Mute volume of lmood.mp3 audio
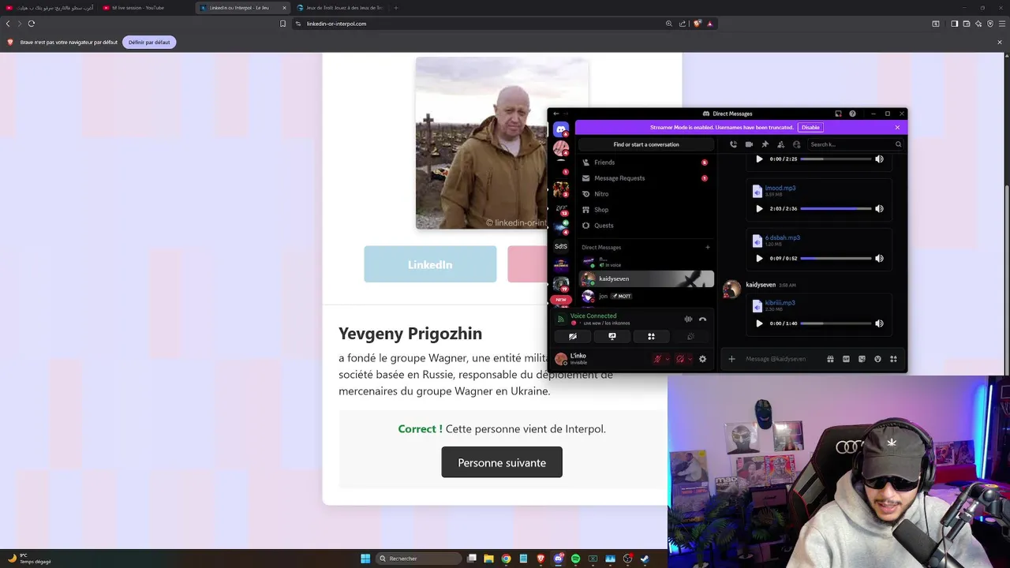The image size is (1010, 568). [x=879, y=208]
